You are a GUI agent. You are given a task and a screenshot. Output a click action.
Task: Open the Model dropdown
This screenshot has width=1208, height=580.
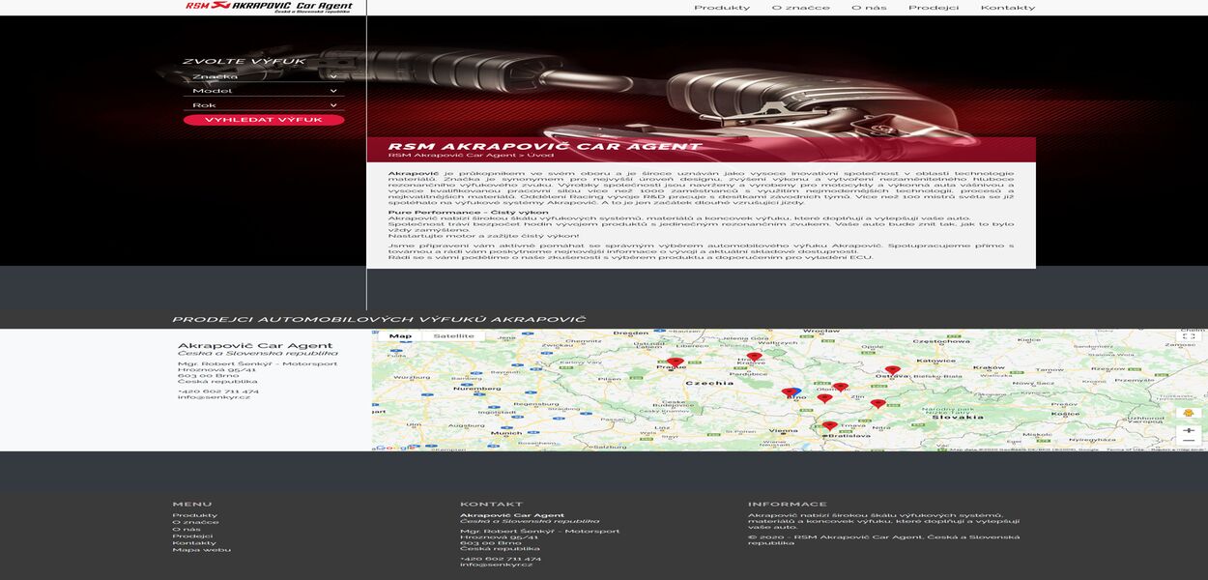(x=264, y=91)
